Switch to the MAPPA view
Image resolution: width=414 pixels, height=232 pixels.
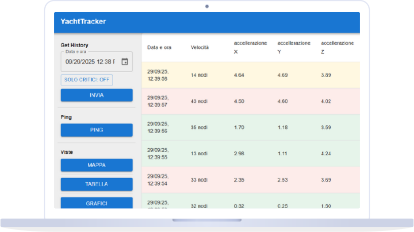pyautogui.click(x=96, y=165)
